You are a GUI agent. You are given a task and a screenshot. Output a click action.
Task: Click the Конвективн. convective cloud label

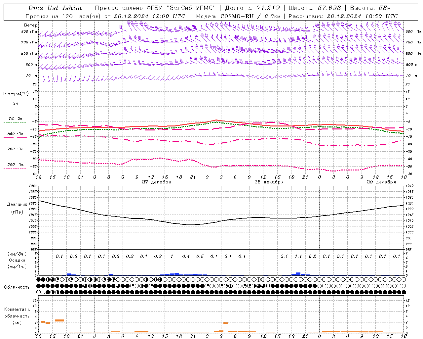point(17,310)
